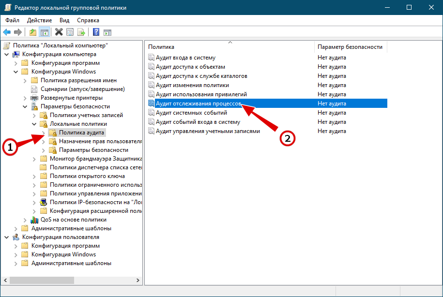The height and width of the screenshot is (297, 443).
Task: Click the Up one level folder icon
Action: [33, 32]
